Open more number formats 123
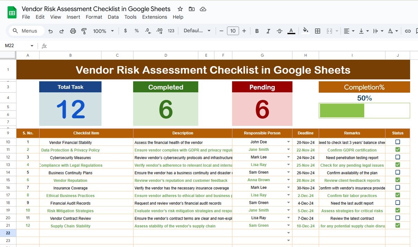 click(171, 31)
